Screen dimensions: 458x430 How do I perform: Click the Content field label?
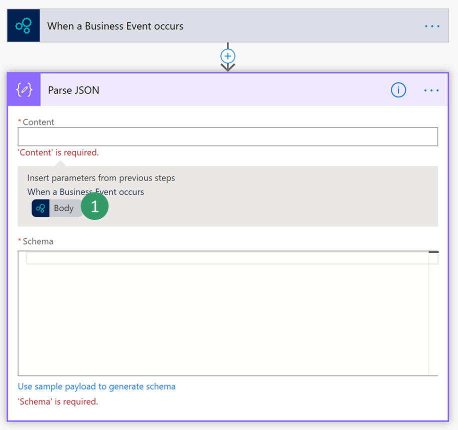coord(38,122)
